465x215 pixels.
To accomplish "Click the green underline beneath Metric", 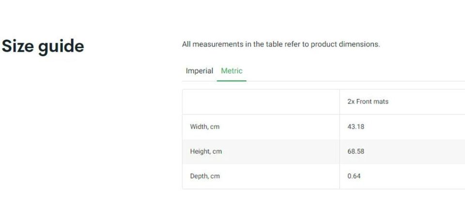I will pyautogui.click(x=232, y=81).
